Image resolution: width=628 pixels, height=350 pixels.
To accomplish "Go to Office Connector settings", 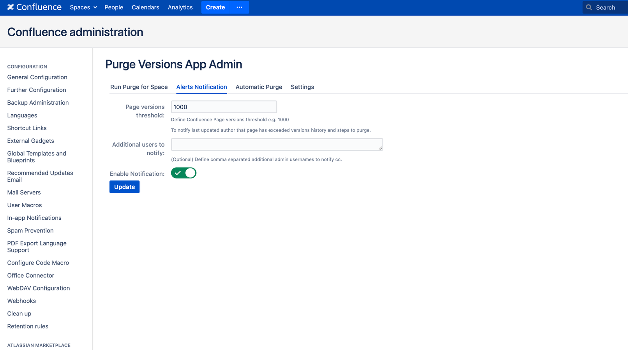I will point(30,275).
